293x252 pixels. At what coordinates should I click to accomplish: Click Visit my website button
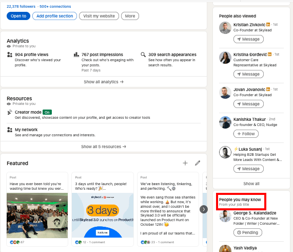click(99, 16)
